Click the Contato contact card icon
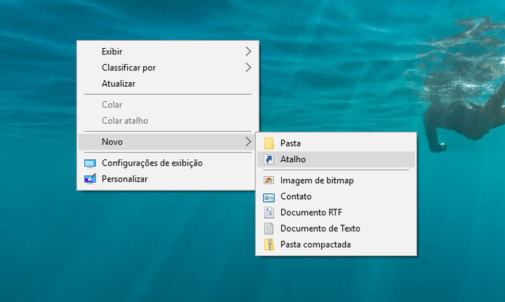Viewport: 505px width, 302px height. pos(269,196)
